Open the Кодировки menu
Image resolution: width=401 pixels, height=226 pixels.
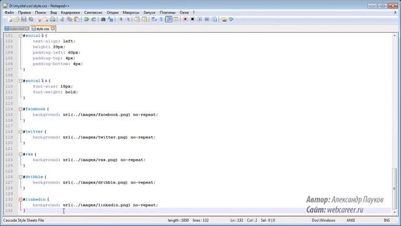click(x=70, y=13)
